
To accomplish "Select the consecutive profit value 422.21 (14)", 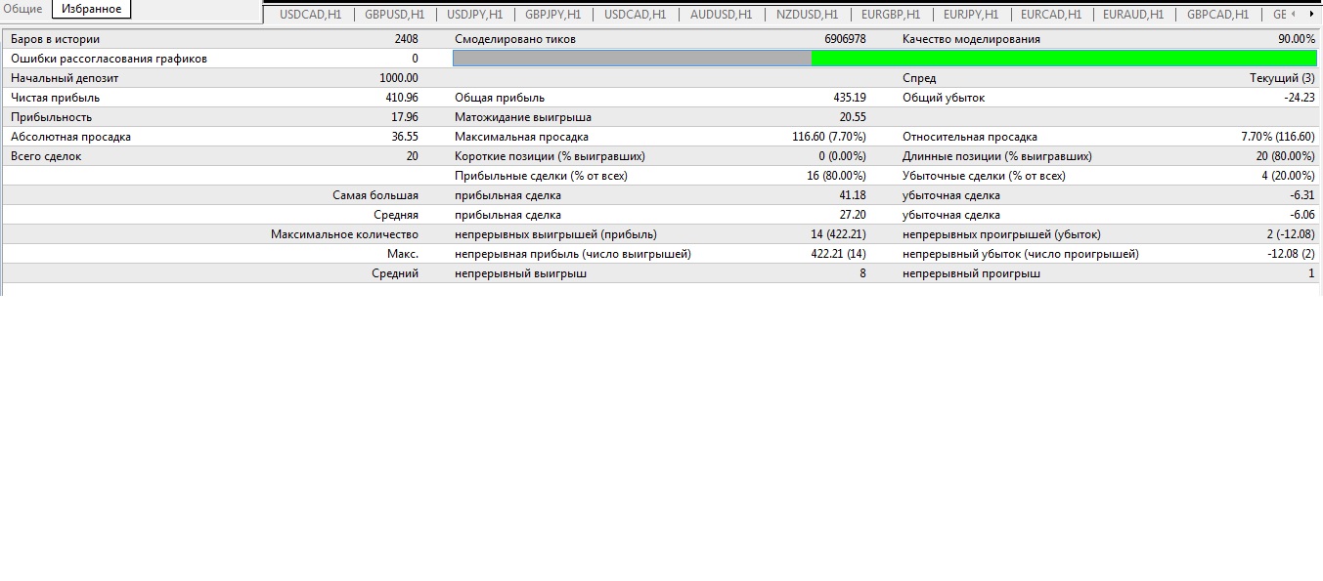I will (840, 254).
